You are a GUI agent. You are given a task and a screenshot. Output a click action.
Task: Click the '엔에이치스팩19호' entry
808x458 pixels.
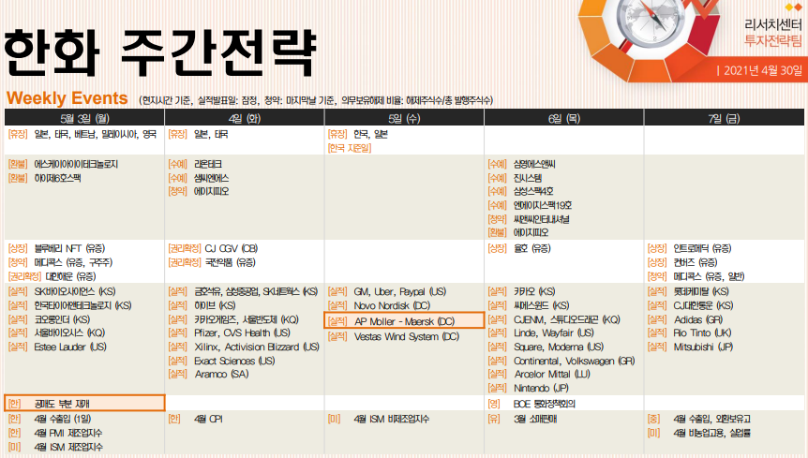pos(543,205)
